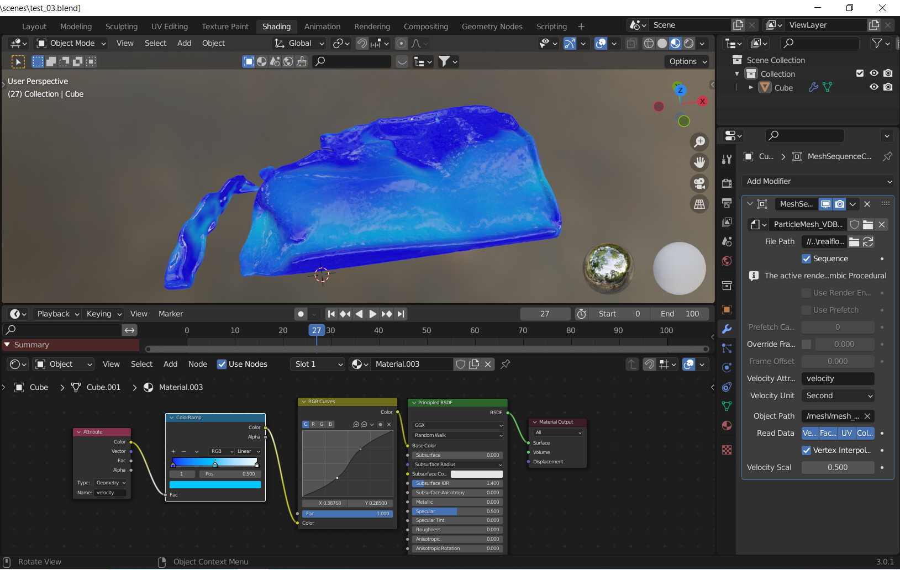Hide Collection in viewport via eye
900x570 pixels.
(873, 73)
